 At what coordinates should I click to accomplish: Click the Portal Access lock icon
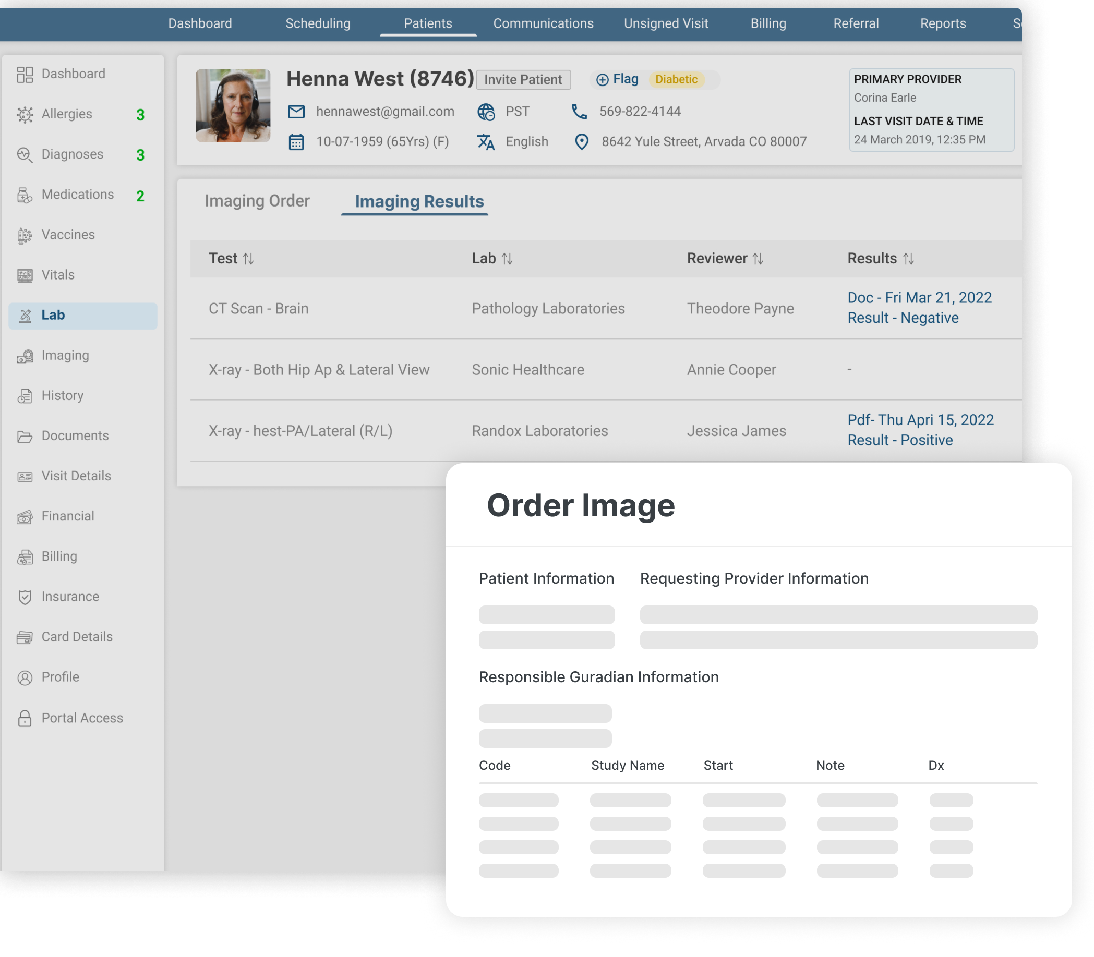pos(25,718)
